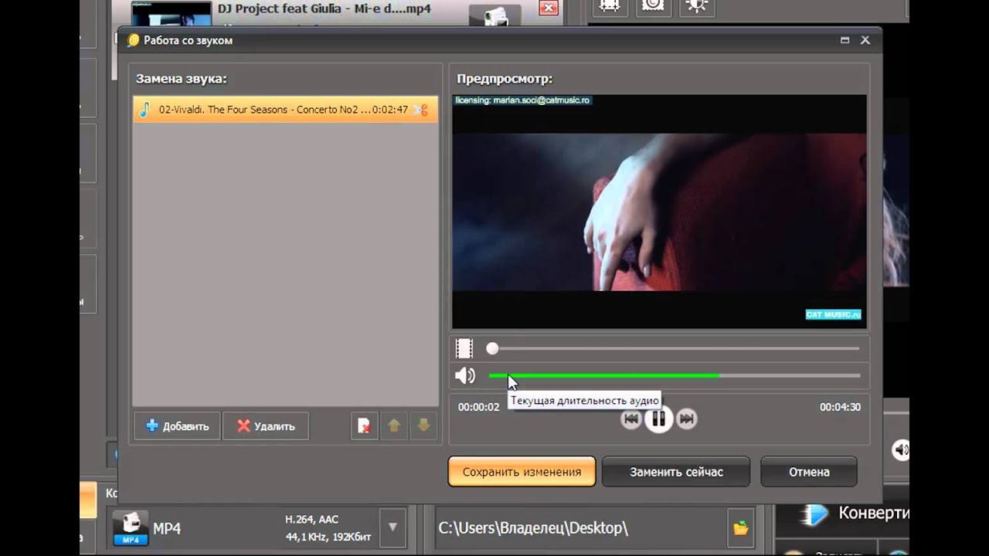Click the DJ Project video thumbnail

(x=172, y=13)
